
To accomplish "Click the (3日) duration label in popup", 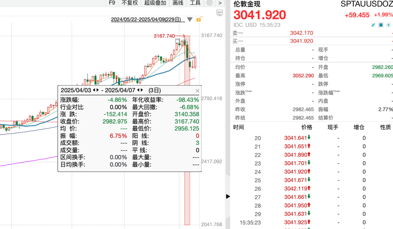I will 155,90.
